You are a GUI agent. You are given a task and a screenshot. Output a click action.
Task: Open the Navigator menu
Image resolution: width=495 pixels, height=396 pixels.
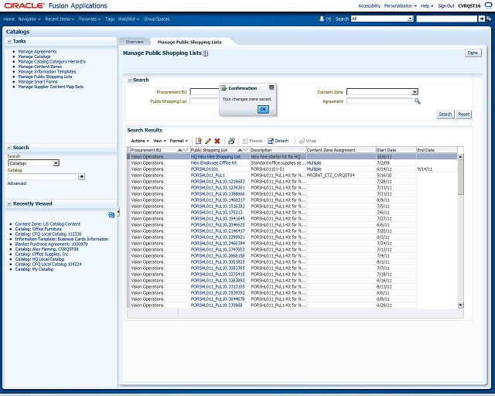click(29, 19)
